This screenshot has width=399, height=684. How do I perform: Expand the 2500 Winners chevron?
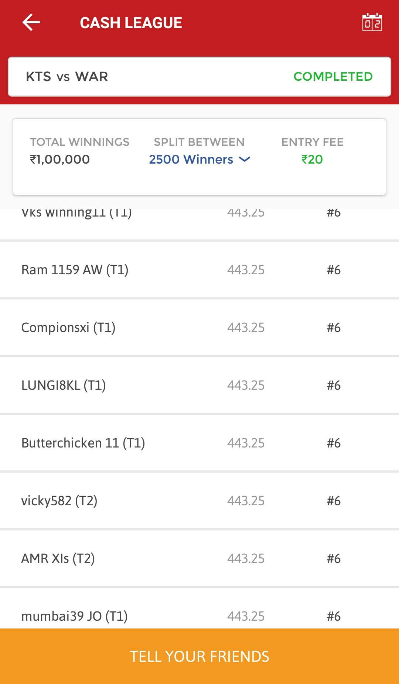[245, 160]
